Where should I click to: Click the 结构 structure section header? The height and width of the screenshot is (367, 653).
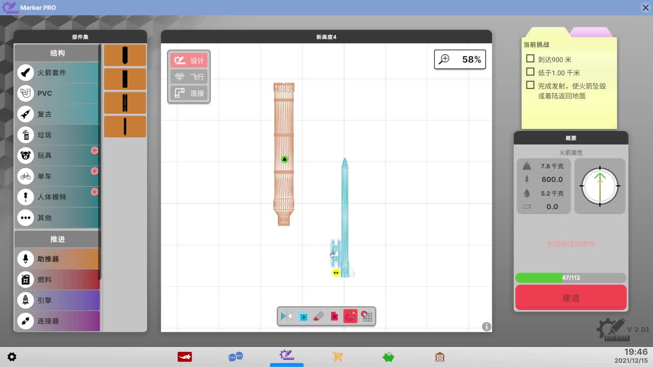(57, 53)
